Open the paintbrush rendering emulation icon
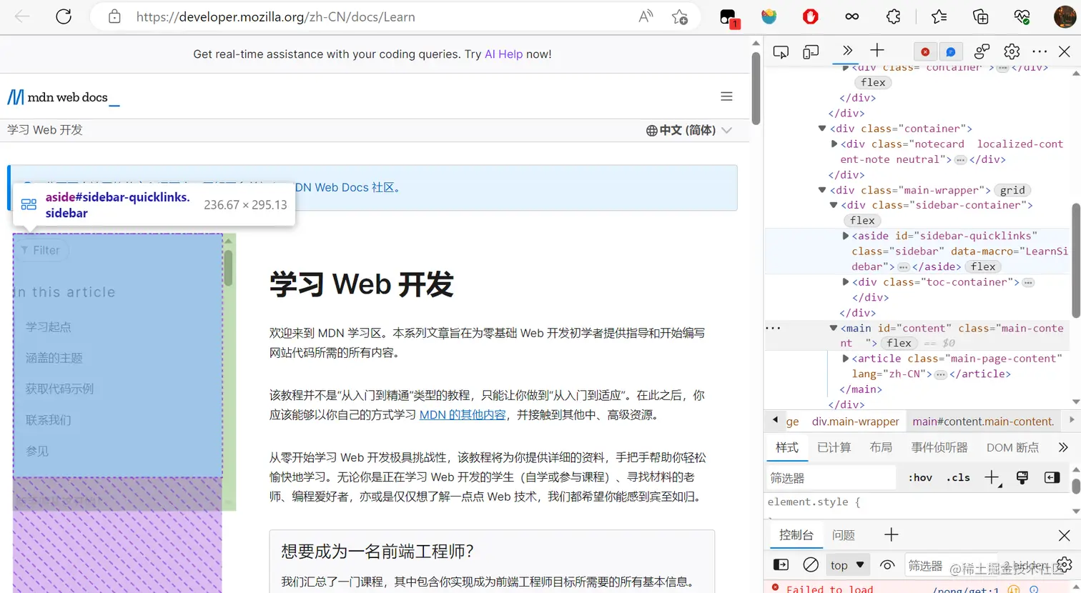 1022,478
